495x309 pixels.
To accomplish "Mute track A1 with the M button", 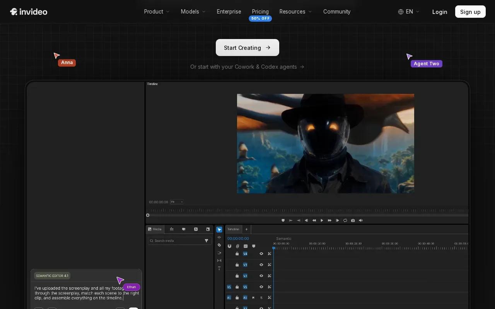I will [x=253, y=297].
